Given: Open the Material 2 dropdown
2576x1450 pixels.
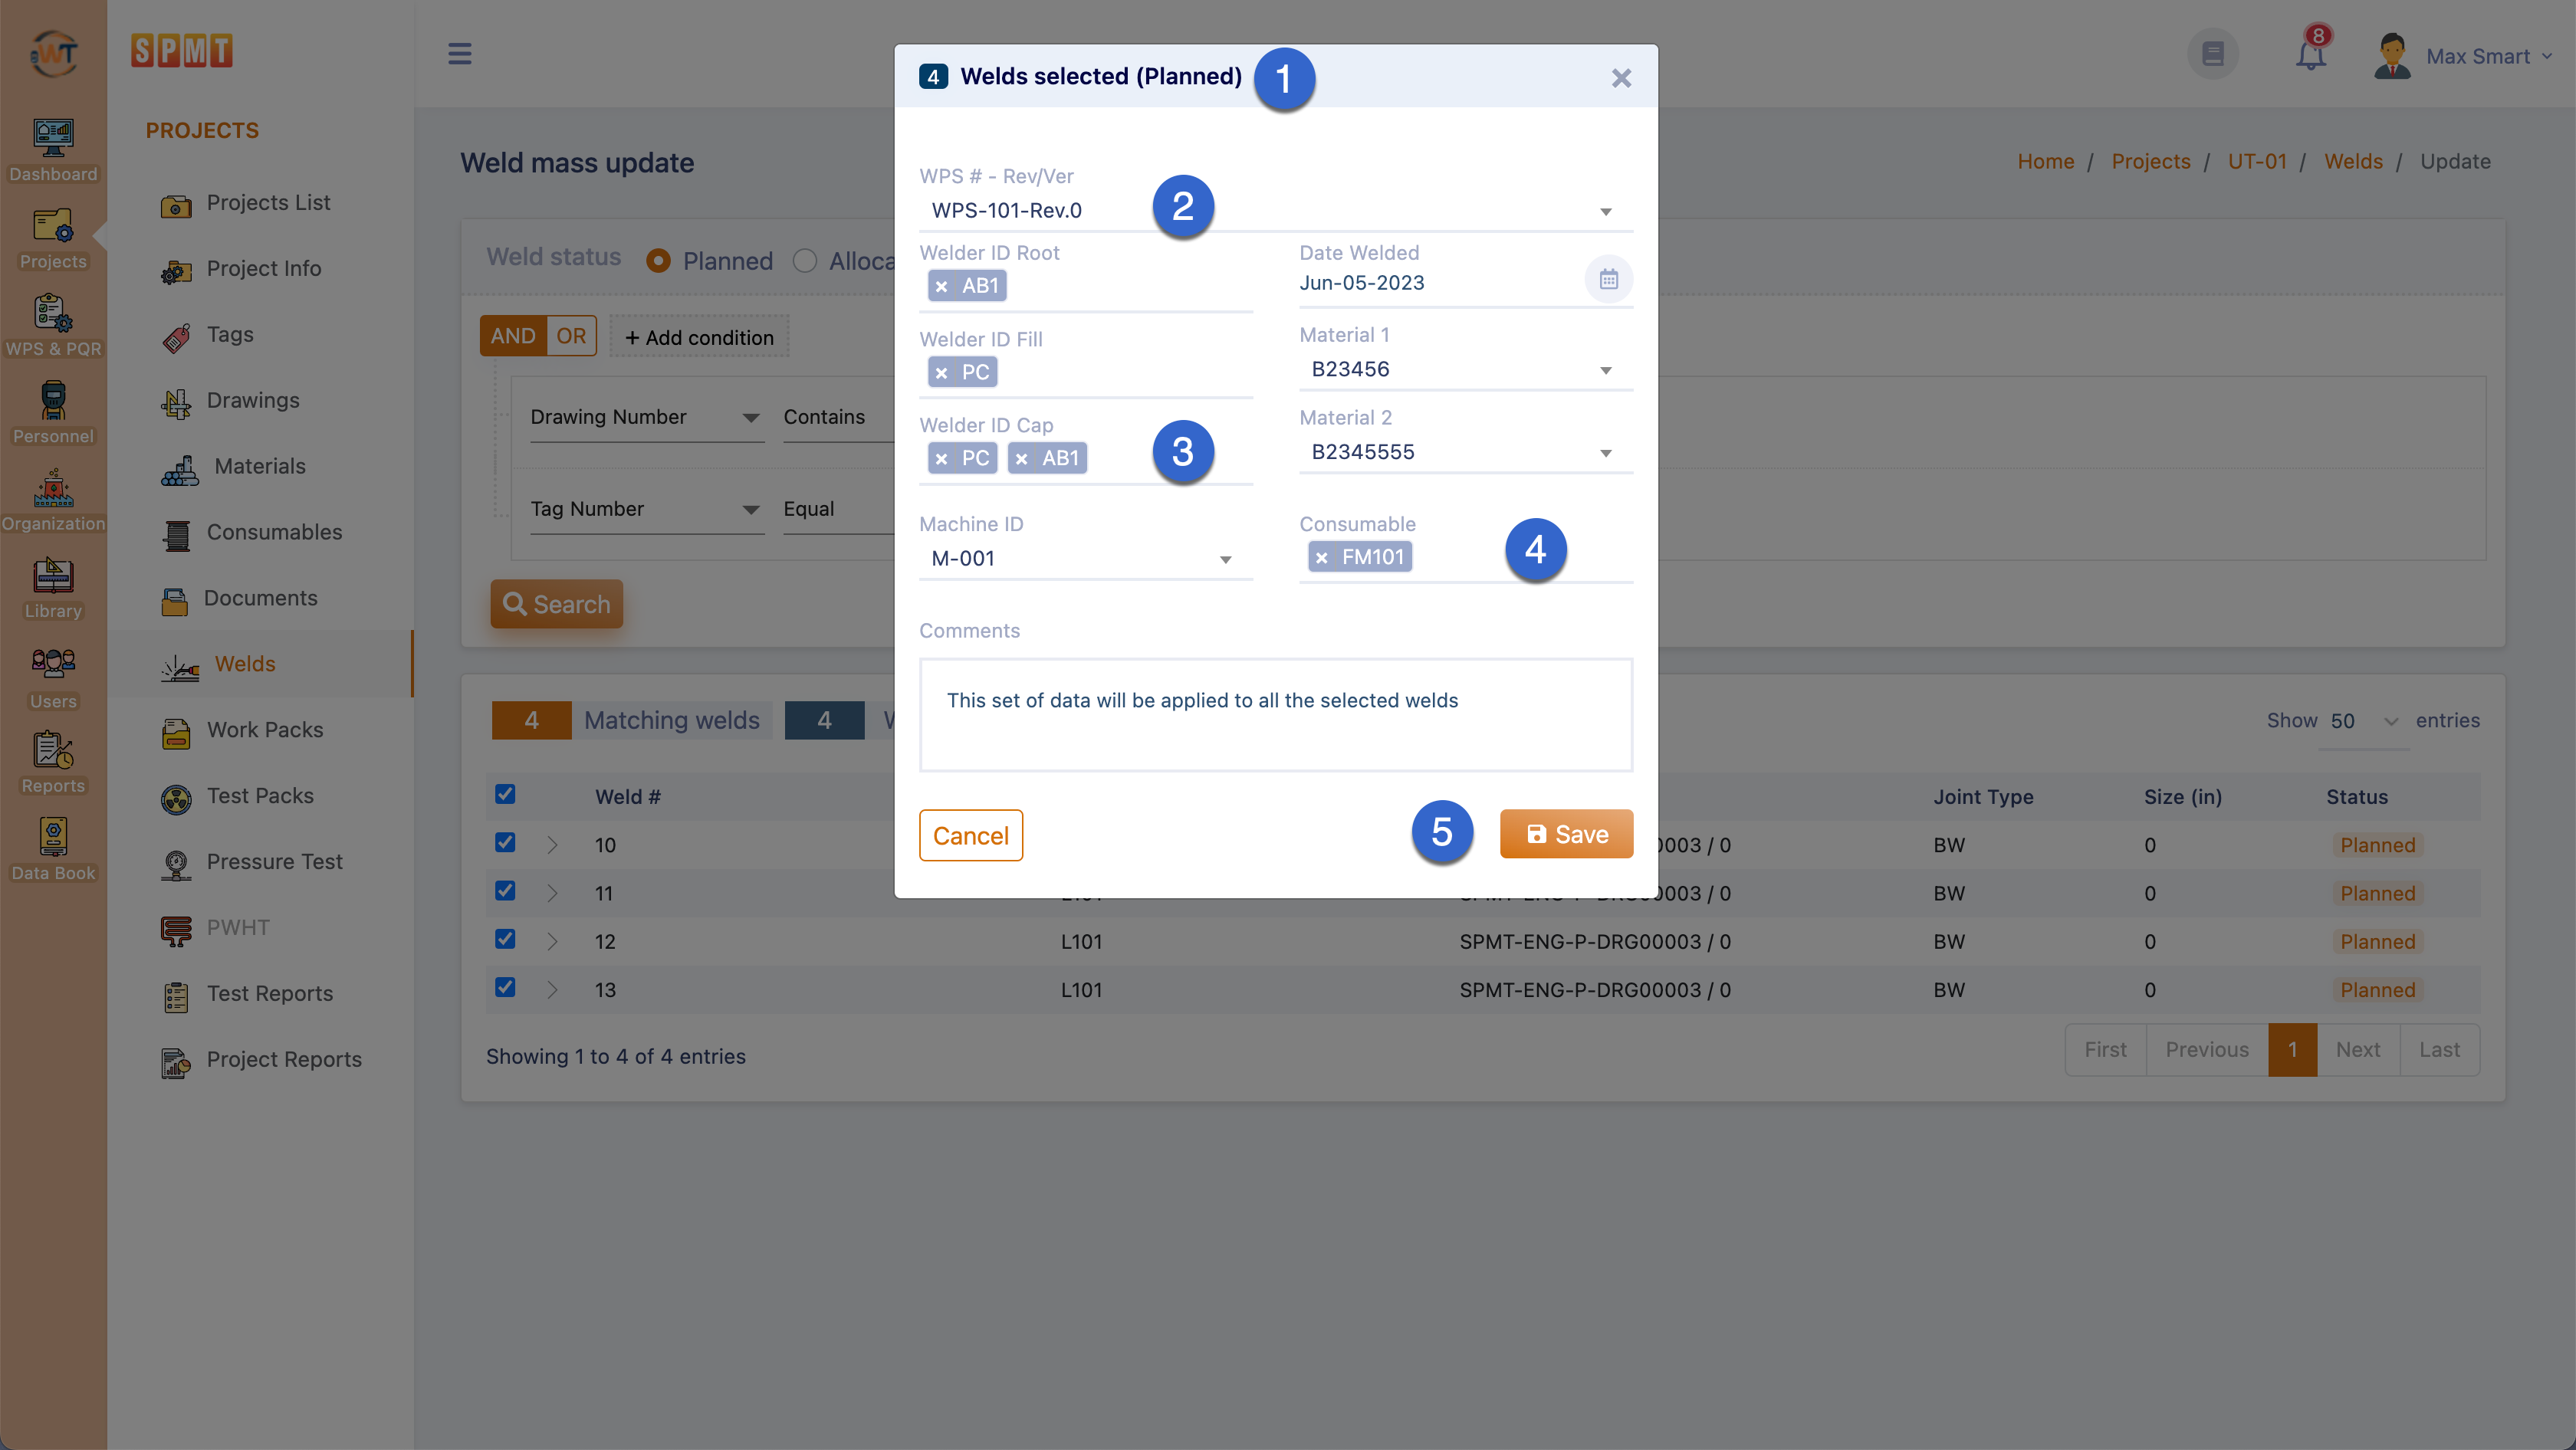Looking at the screenshot, I should (1466, 453).
